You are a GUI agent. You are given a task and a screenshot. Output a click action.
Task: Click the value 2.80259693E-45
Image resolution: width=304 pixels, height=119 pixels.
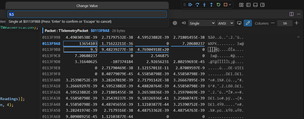click(189, 62)
